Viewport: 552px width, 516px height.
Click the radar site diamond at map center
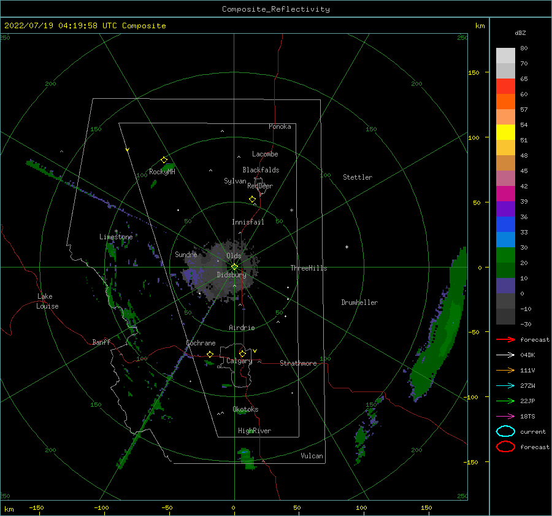pyautogui.click(x=234, y=267)
